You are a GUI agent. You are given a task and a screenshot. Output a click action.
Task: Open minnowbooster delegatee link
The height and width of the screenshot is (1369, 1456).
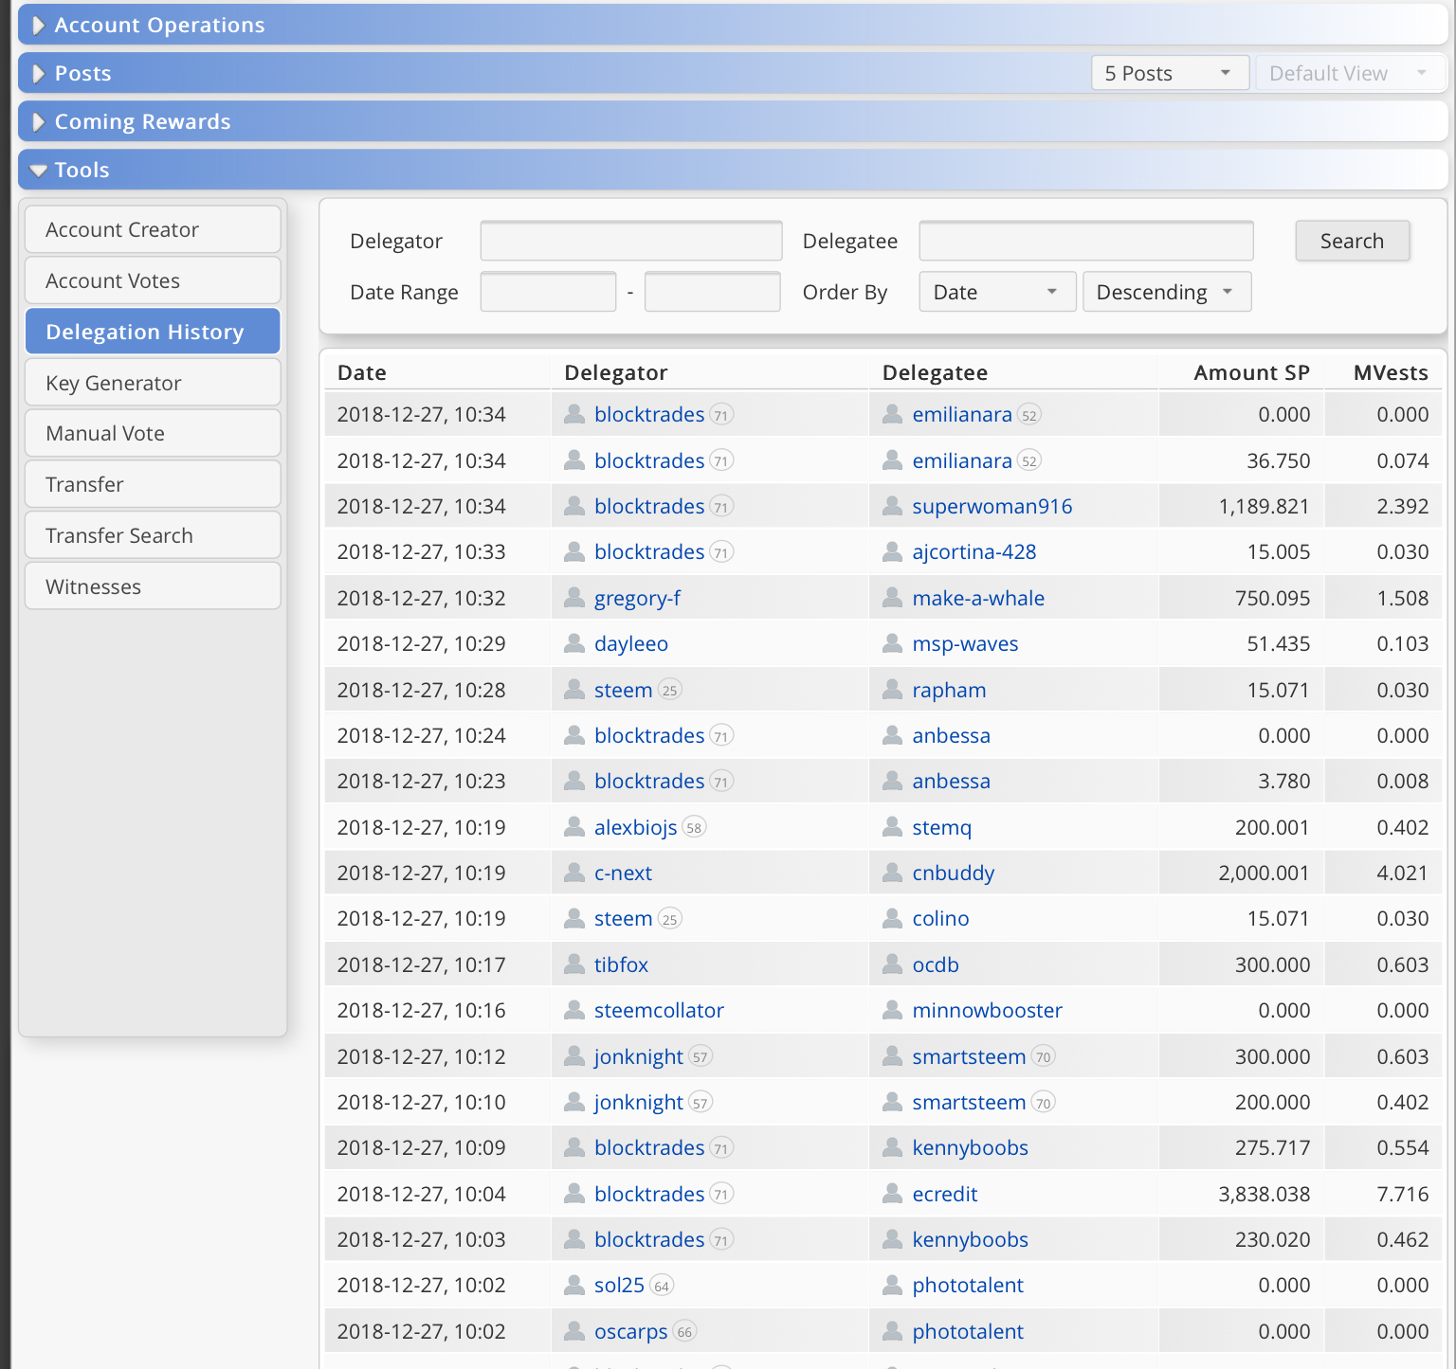coord(988,1010)
